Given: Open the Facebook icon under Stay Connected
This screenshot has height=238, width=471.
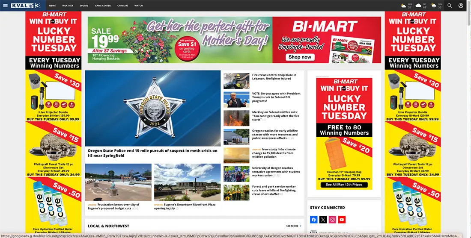Looking at the screenshot, I should (x=313, y=220).
